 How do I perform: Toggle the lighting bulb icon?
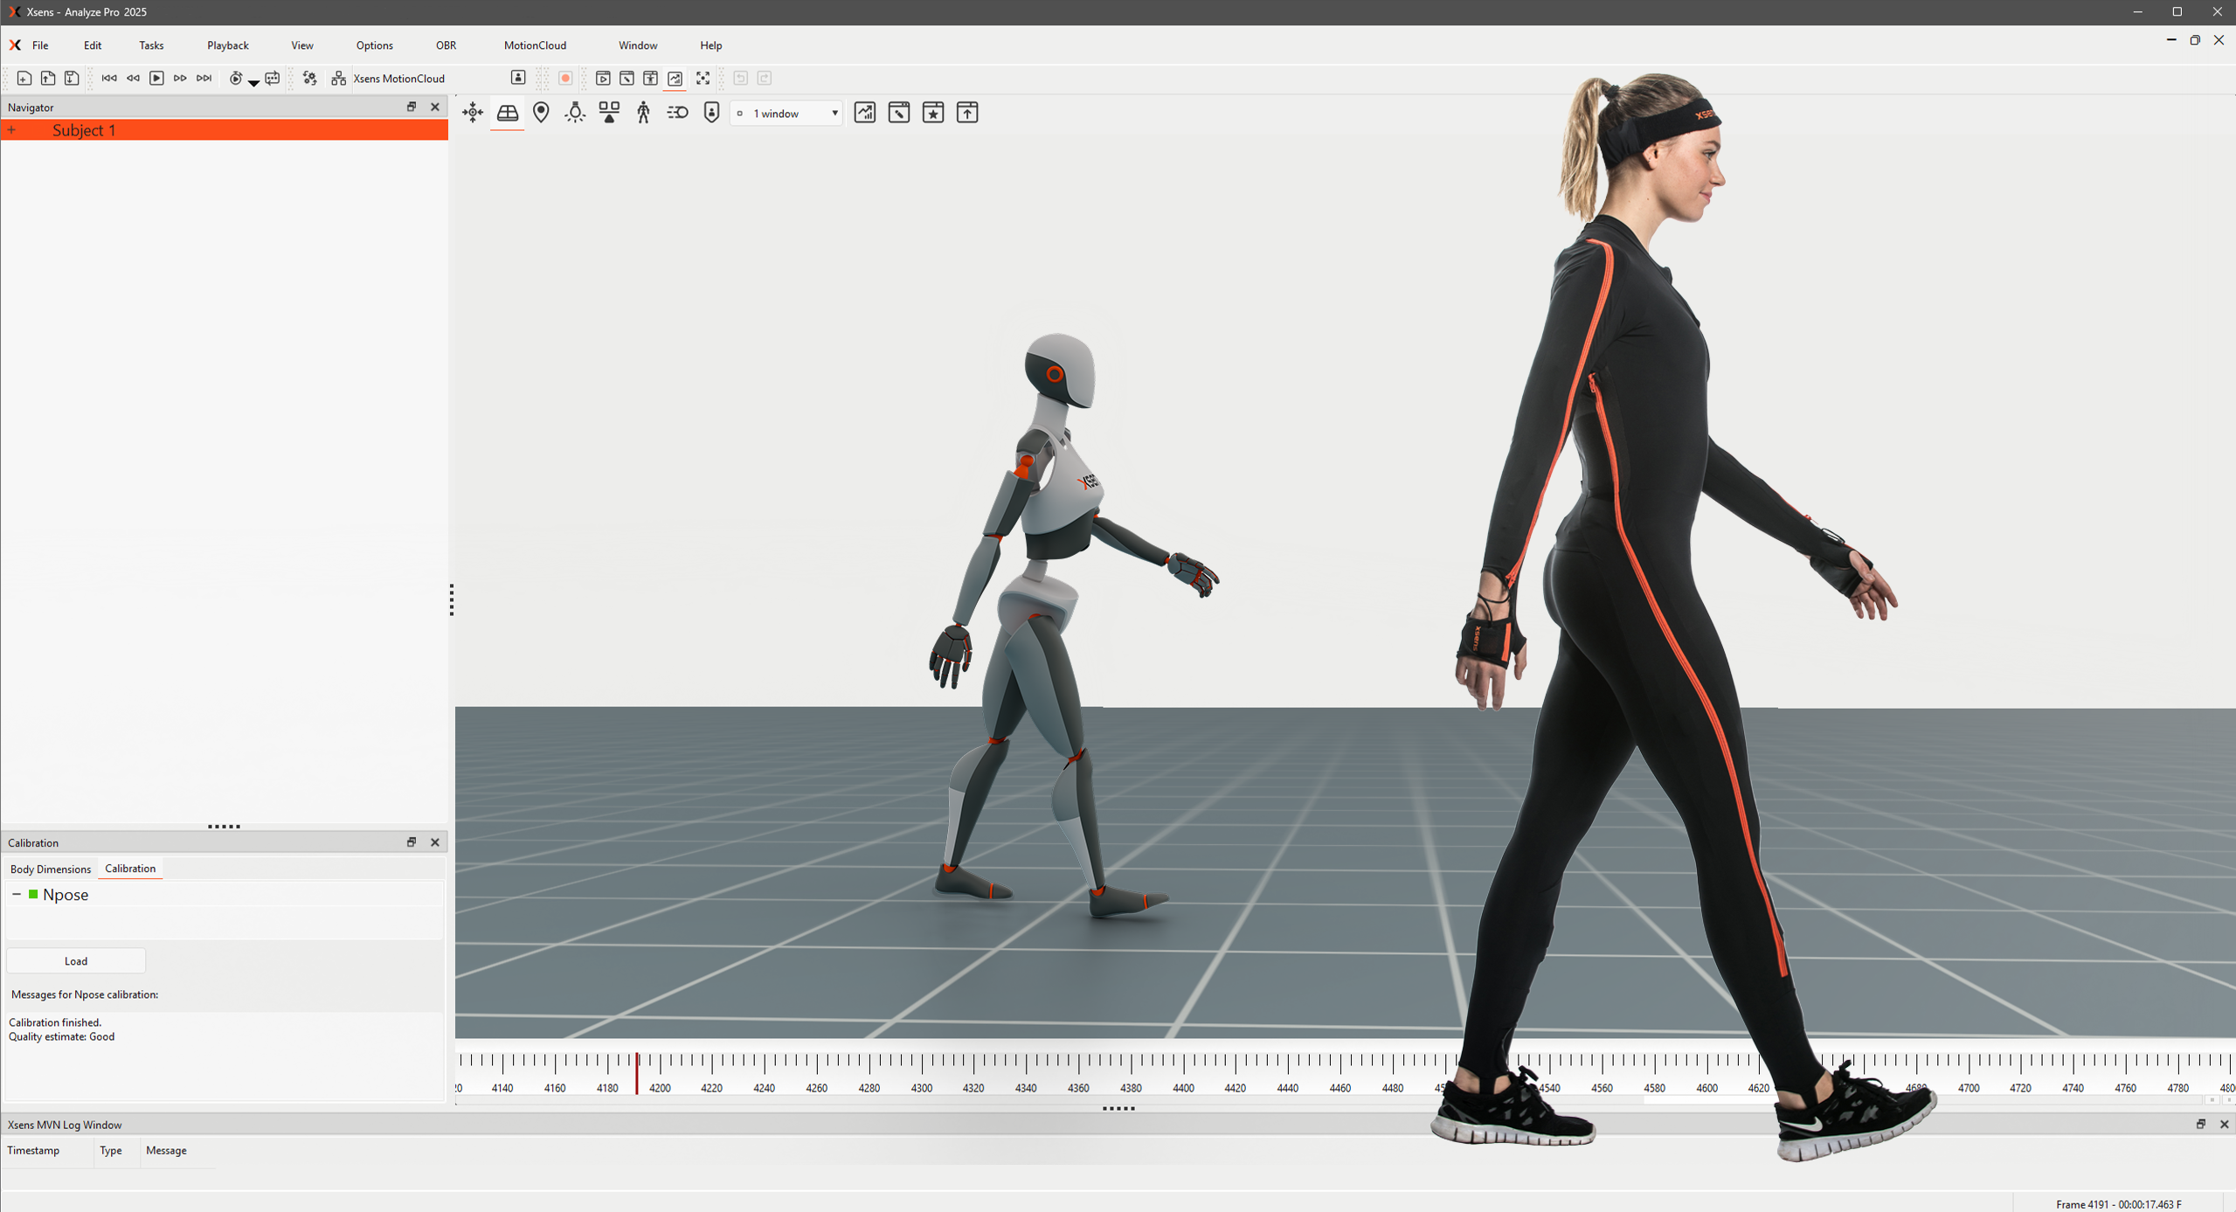click(x=575, y=113)
